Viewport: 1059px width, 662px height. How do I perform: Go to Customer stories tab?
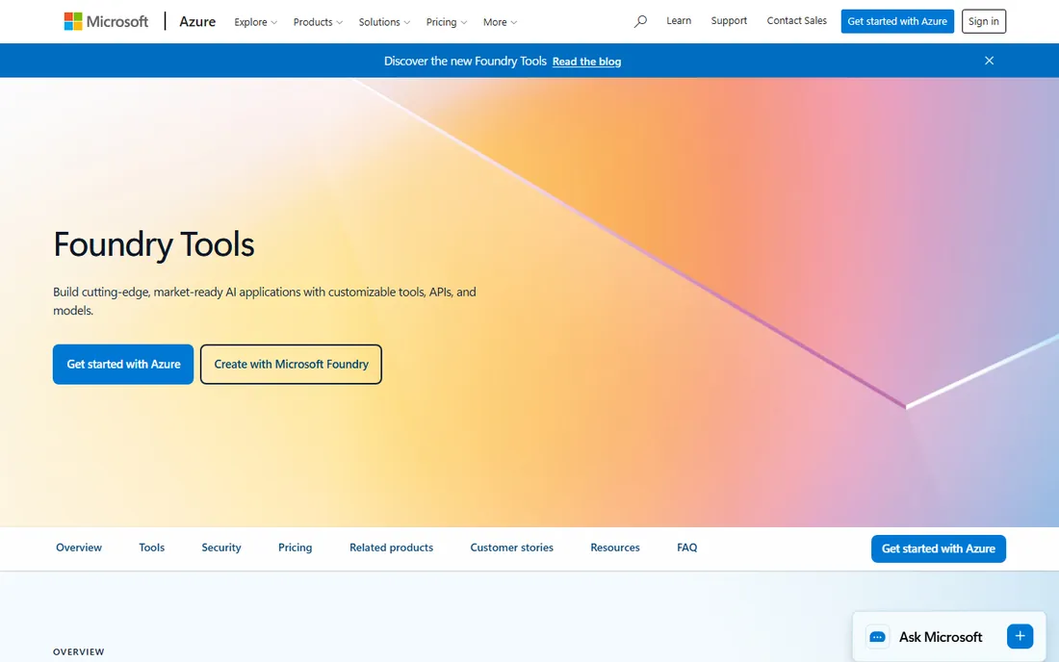[512, 547]
